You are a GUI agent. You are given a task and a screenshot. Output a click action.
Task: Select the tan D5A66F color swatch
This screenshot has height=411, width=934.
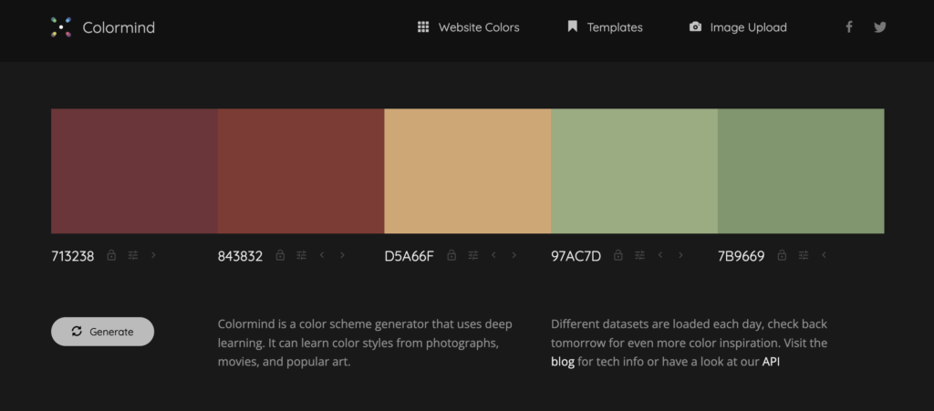pyautogui.click(x=468, y=170)
